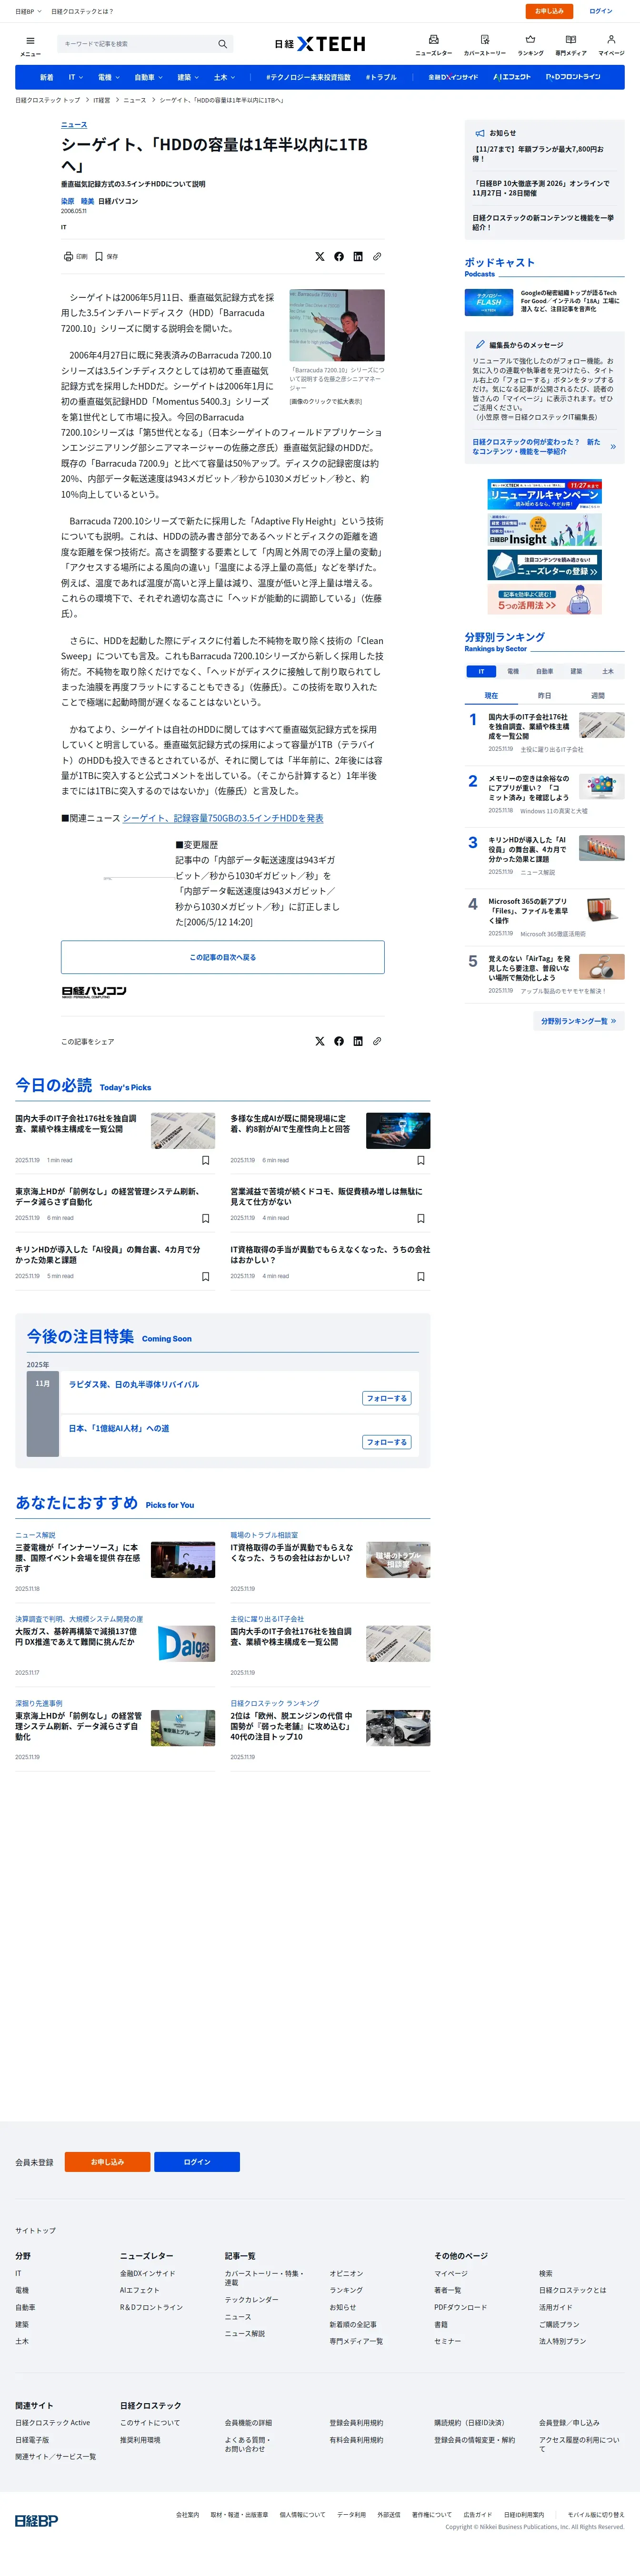Image resolution: width=640 pixels, height=2550 pixels.
Task: Open ranking item メモリーの空きは余裕なのに
Action: [528, 788]
